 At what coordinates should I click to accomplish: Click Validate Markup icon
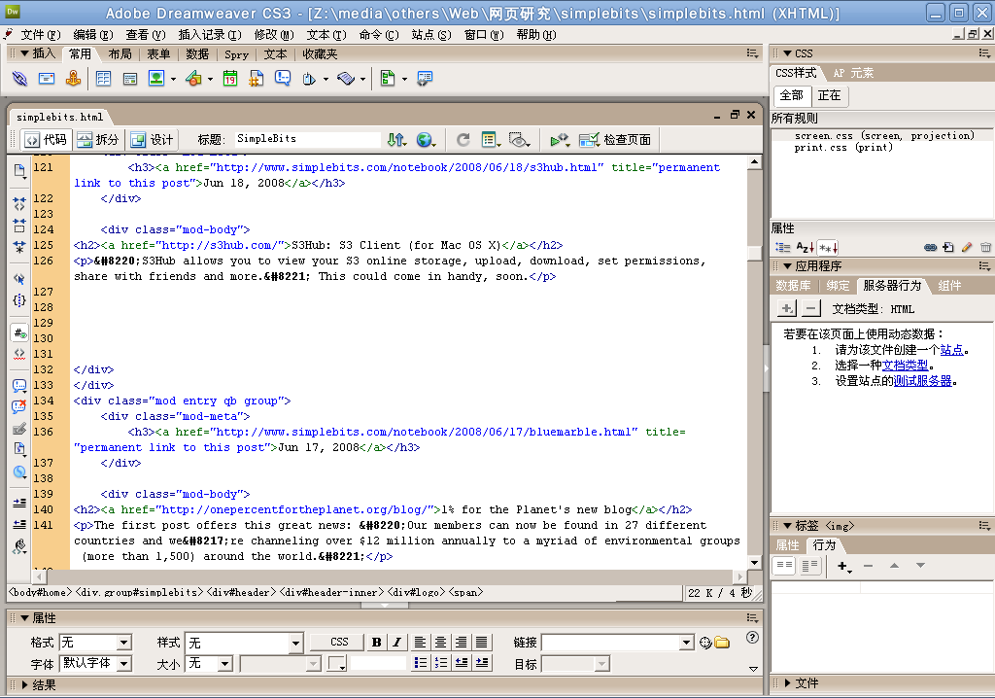pyautogui.click(x=559, y=140)
